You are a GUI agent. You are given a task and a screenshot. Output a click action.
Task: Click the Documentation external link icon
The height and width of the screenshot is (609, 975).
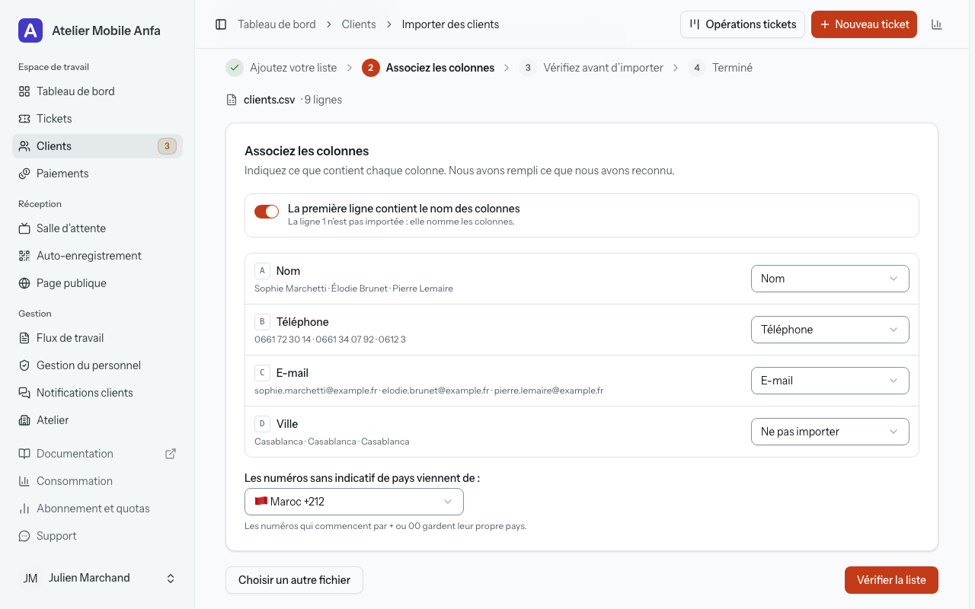[x=171, y=454]
